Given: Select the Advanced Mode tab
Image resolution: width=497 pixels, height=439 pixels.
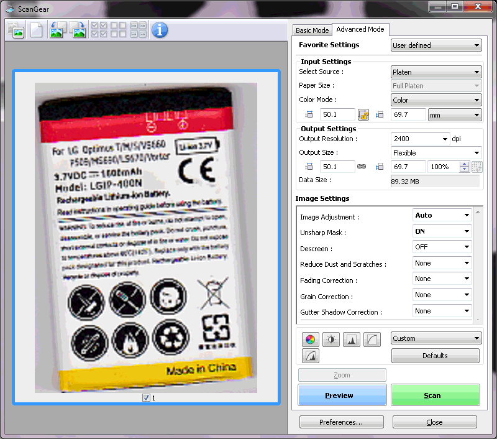Looking at the screenshot, I should [360, 29].
